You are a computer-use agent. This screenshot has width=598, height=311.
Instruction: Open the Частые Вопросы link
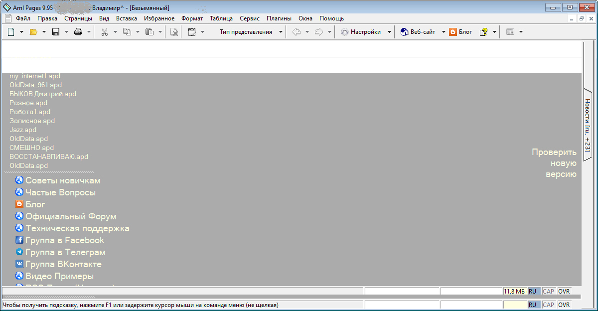[x=60, y=192]
